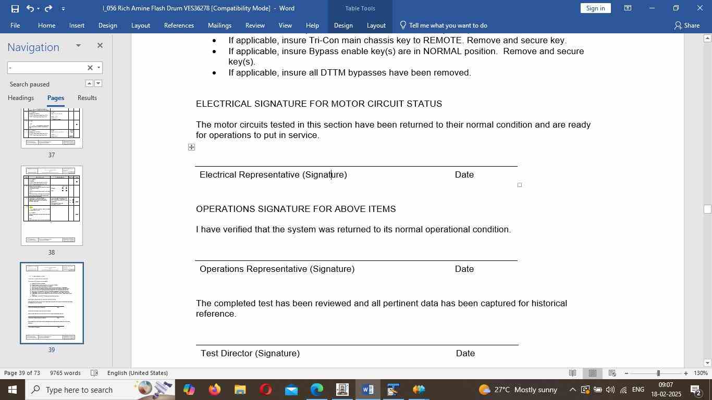Go to the previous search result
The height and width of the screenshot is (400, 712).
pyautogui.click(x=89, y=83)
